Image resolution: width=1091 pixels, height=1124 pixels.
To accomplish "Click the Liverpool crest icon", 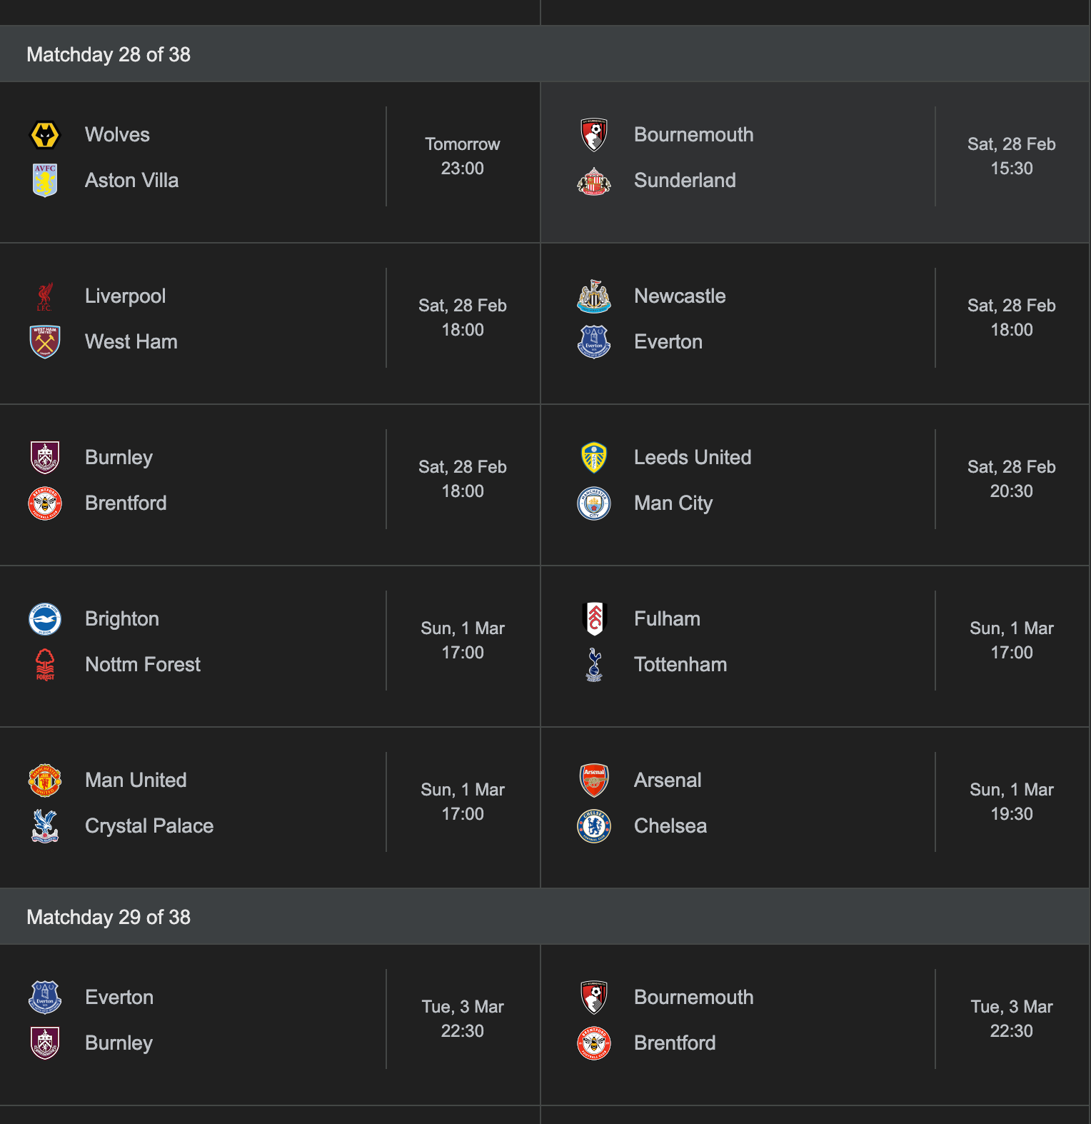I will coord(44,296).
